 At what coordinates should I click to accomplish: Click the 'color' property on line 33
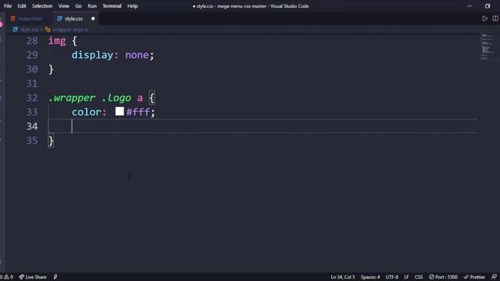pos(86,112)
